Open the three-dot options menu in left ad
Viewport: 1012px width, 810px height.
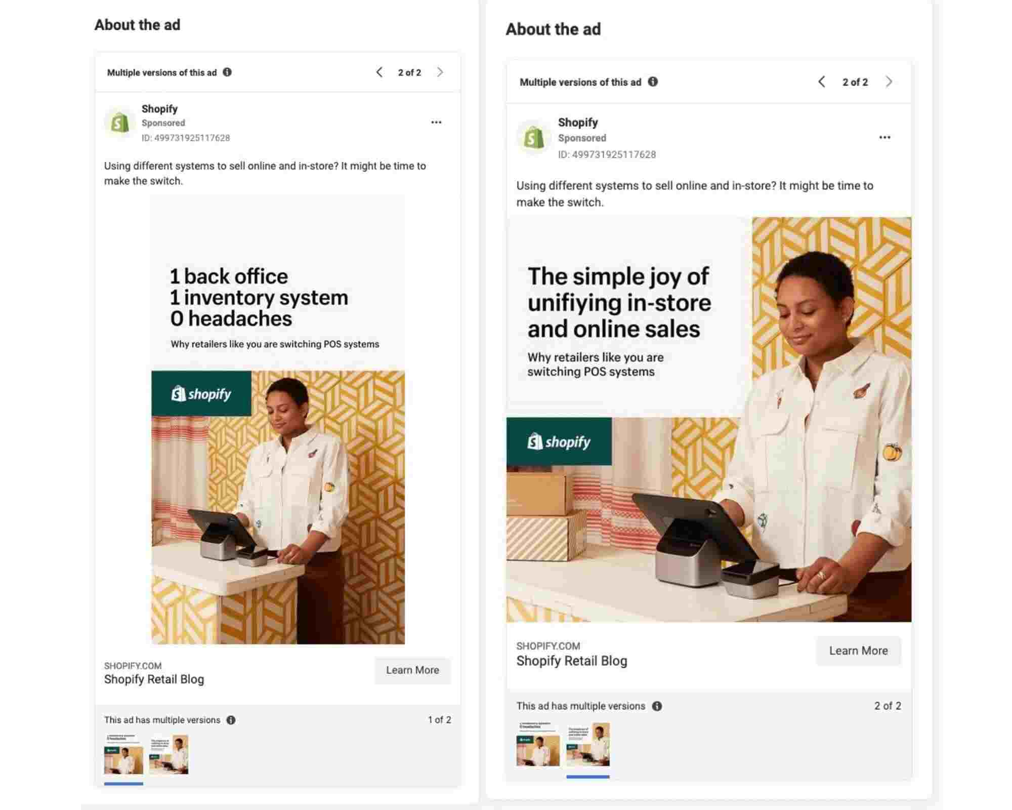436,122
